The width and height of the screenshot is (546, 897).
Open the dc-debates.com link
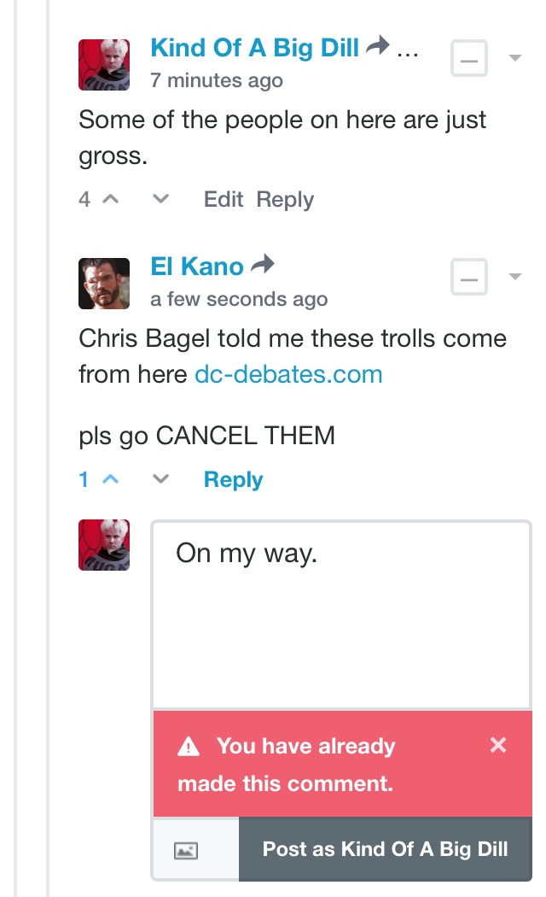(x=288, y=375)
